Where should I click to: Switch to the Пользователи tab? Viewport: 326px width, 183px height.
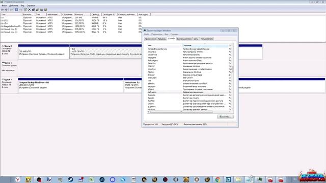click(207, 39)
